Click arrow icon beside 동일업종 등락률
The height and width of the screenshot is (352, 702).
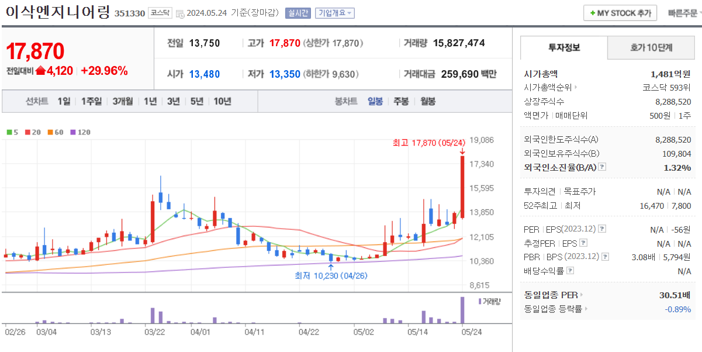[586, 309]
